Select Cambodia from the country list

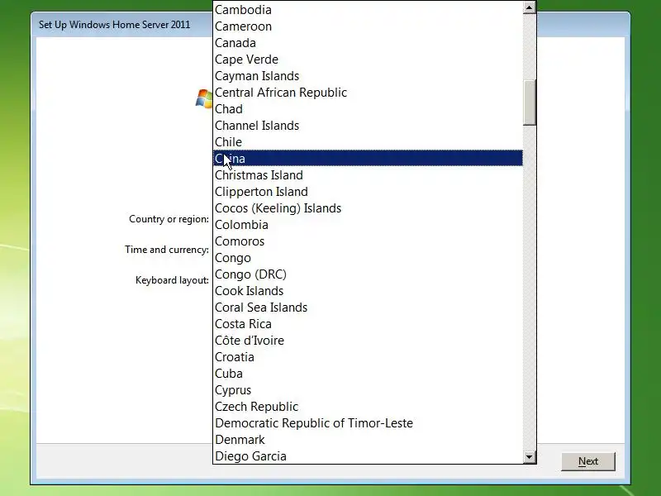pos(368,10)
